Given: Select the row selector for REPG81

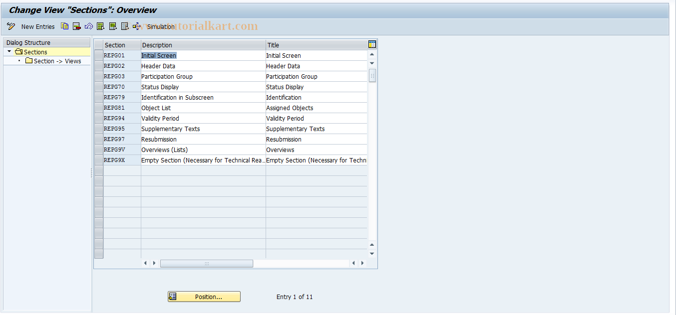Looking at the screenshot, I should tap(99, 108).
